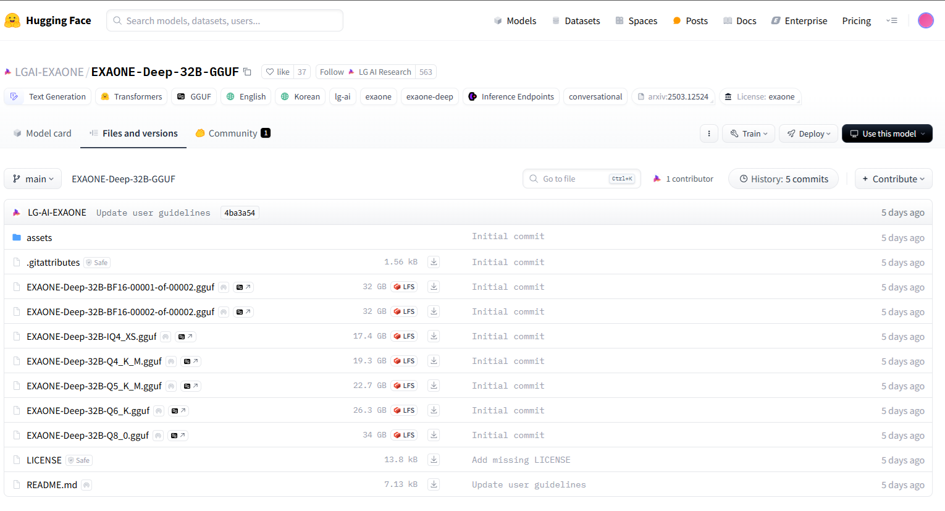
Task: Go to Datasets in top navigation
Action: click(576, 20)
